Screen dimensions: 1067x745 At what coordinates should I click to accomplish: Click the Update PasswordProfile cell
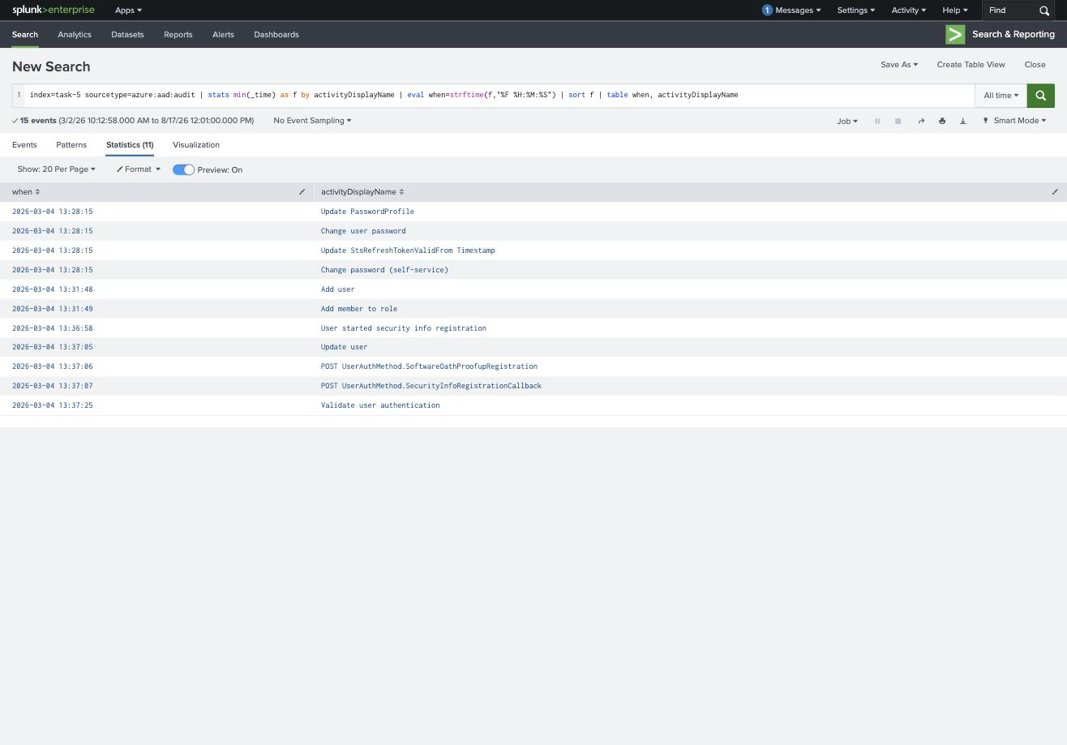[367, 212]
